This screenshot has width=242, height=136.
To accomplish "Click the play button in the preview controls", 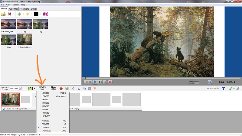I will click(x=95, y=82).
